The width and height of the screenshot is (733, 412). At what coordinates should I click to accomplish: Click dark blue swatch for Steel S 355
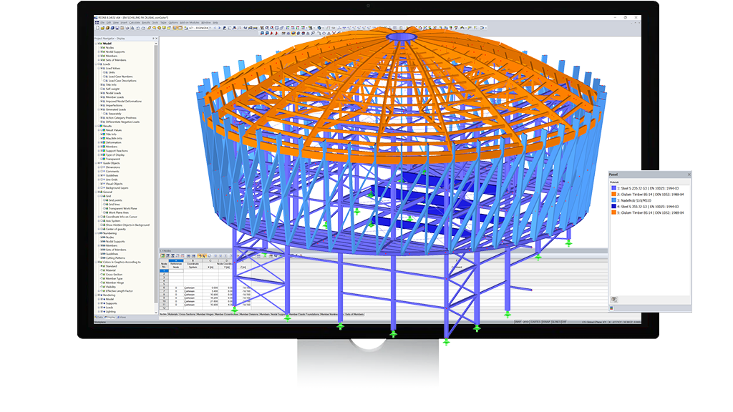[613, 207]
